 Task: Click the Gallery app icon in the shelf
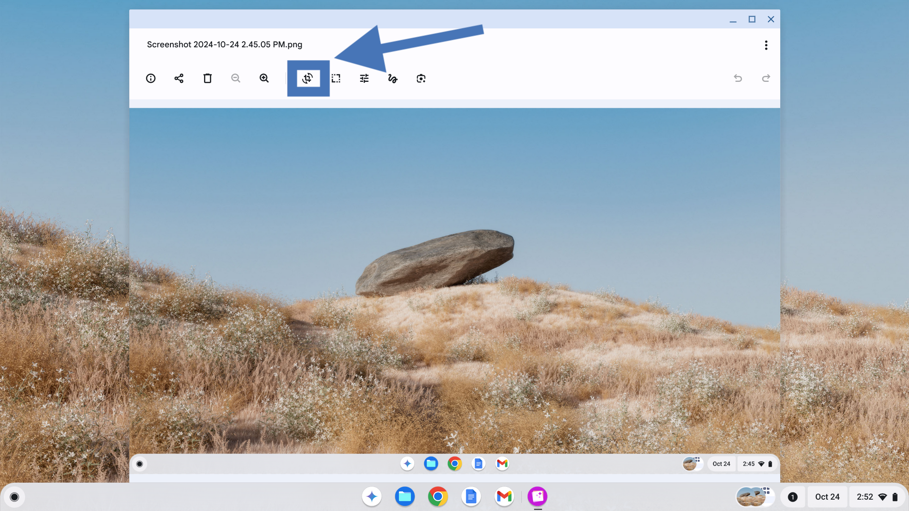(537, 497)
